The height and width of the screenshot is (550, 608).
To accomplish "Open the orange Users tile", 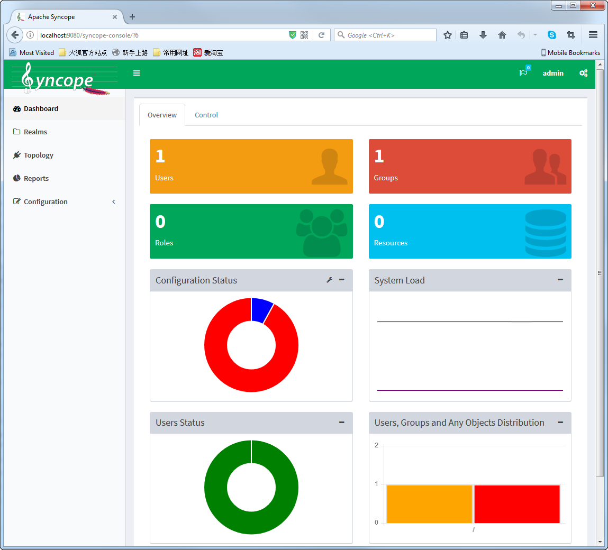I will click(x=251, y=166).
